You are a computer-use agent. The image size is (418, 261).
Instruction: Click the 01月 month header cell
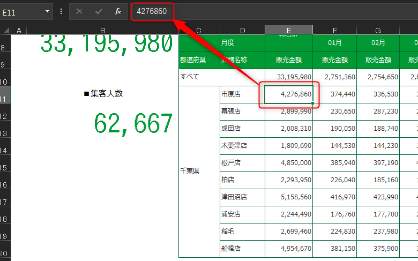pyautogui.click(x=334, y=43)
